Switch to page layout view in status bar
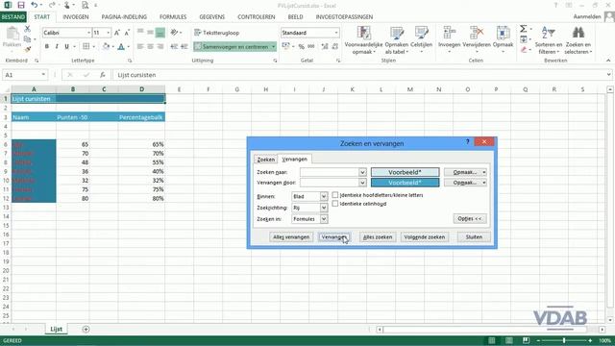Screen dimensions: 615x346 pos(508,340)
